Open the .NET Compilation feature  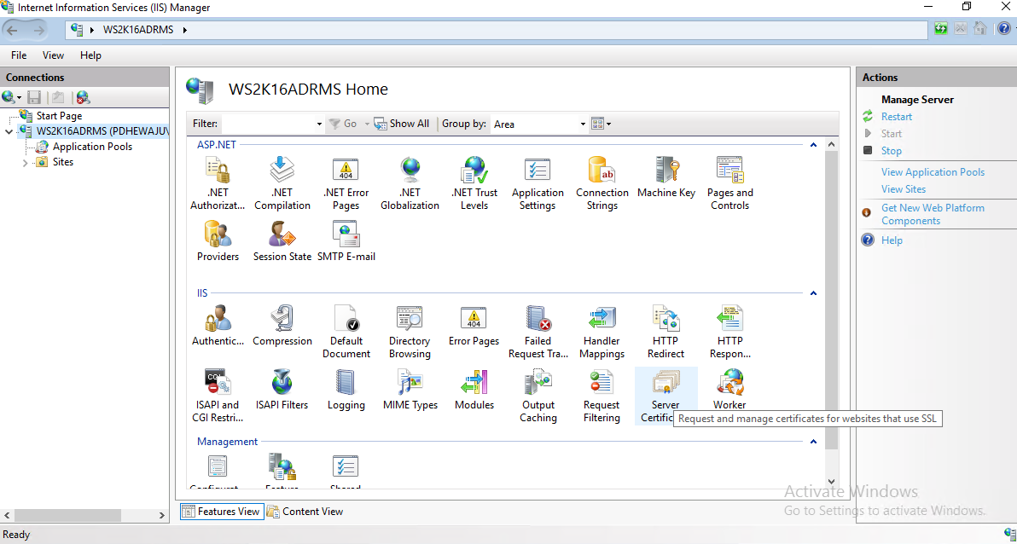282,184
